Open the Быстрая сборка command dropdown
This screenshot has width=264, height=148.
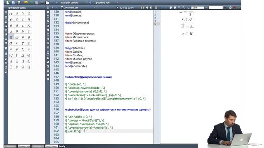point(86,3)
